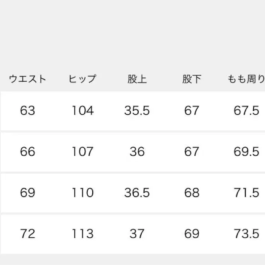Click hip value 110 cell

coord(82,193)
